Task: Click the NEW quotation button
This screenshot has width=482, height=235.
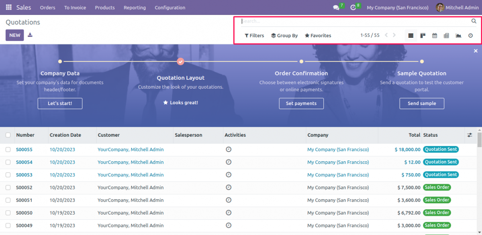Action: (14, 35)
